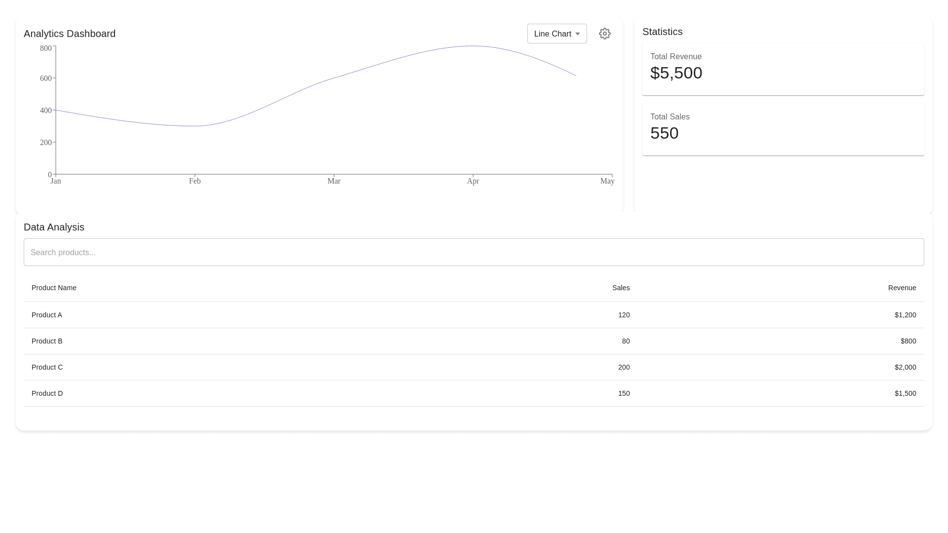948x533 pixels.
Task: Click the Total Revenue statistics card
Action: pos(783,69)
